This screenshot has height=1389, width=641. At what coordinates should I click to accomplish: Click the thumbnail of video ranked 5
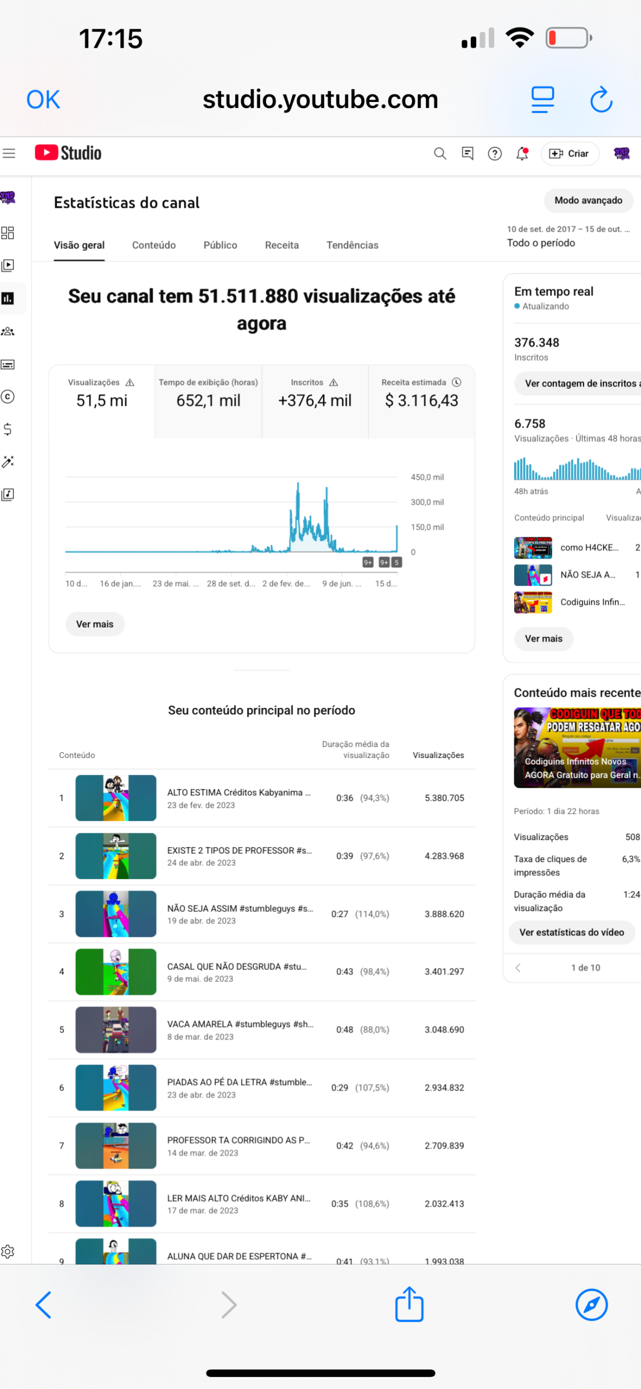116,1030
